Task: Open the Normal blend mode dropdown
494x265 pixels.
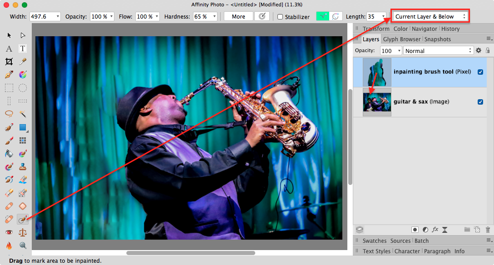Action: point(437,50)
